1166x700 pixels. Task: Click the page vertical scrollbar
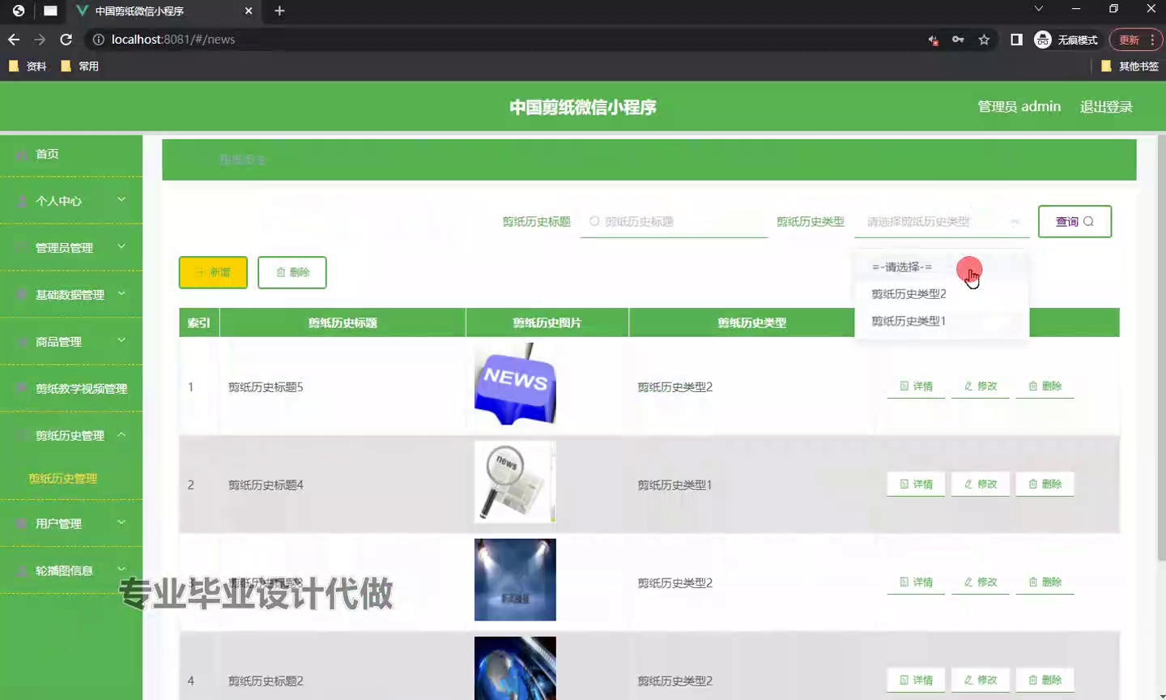click(x=1161, y=348)
